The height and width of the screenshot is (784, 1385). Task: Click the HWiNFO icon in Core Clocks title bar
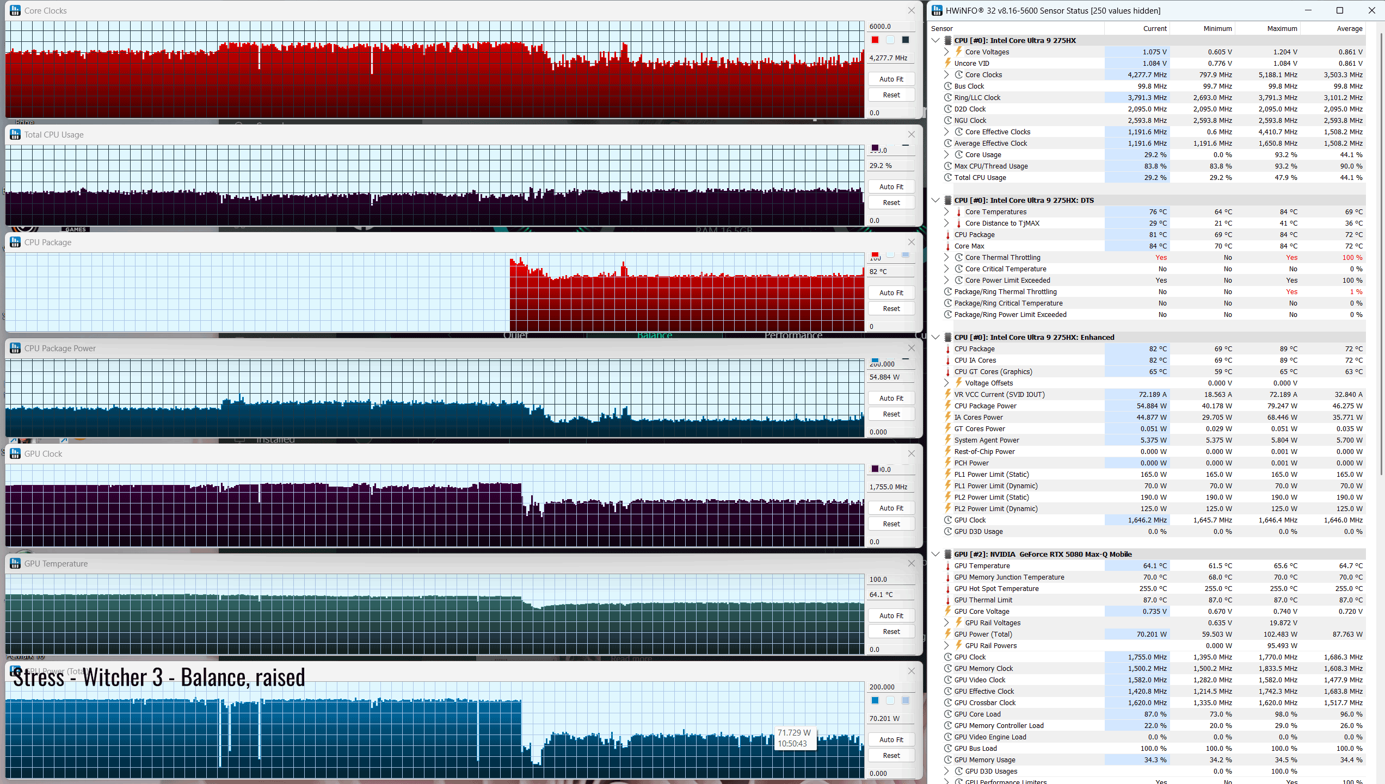(x=15, y=10)
